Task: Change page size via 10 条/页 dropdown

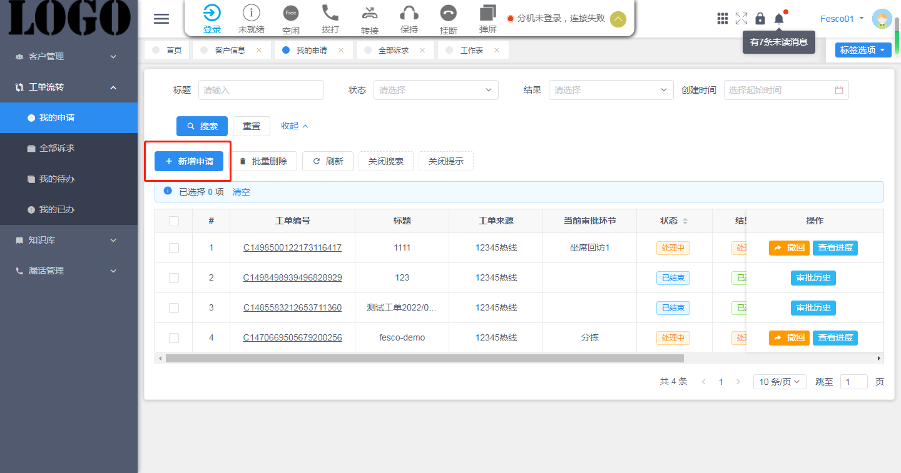Action: (x=780, y=382)
